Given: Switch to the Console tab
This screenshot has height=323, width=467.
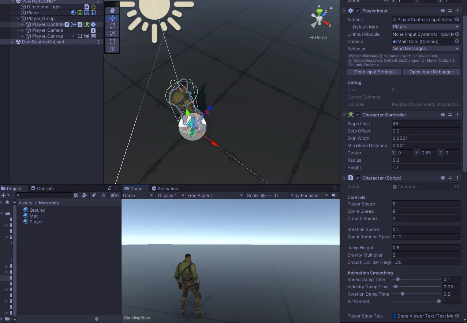Looking at the screenshot, I should tap(42, 188).
